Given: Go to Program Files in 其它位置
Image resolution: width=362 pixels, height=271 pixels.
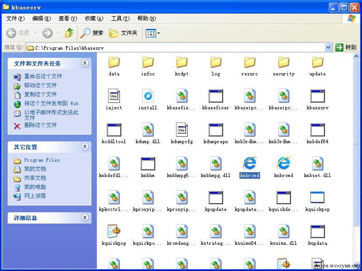Looking at the screenshot, I should click(42, 160).
